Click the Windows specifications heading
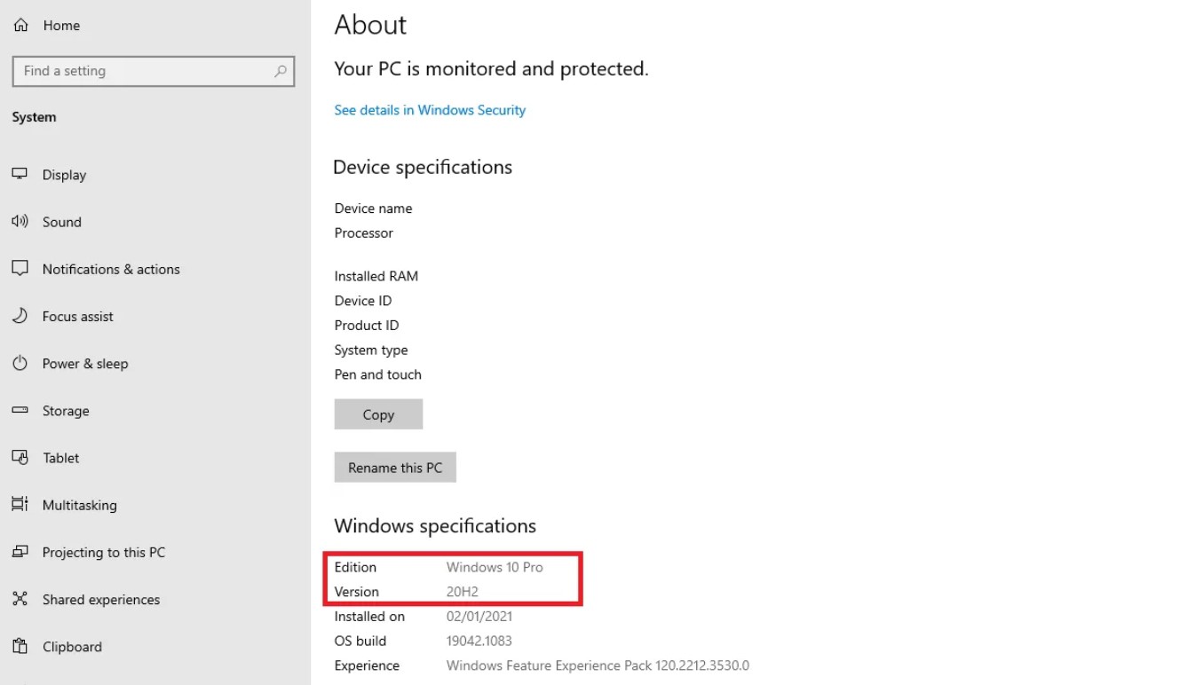The image size is (1180, 685). 435,526
